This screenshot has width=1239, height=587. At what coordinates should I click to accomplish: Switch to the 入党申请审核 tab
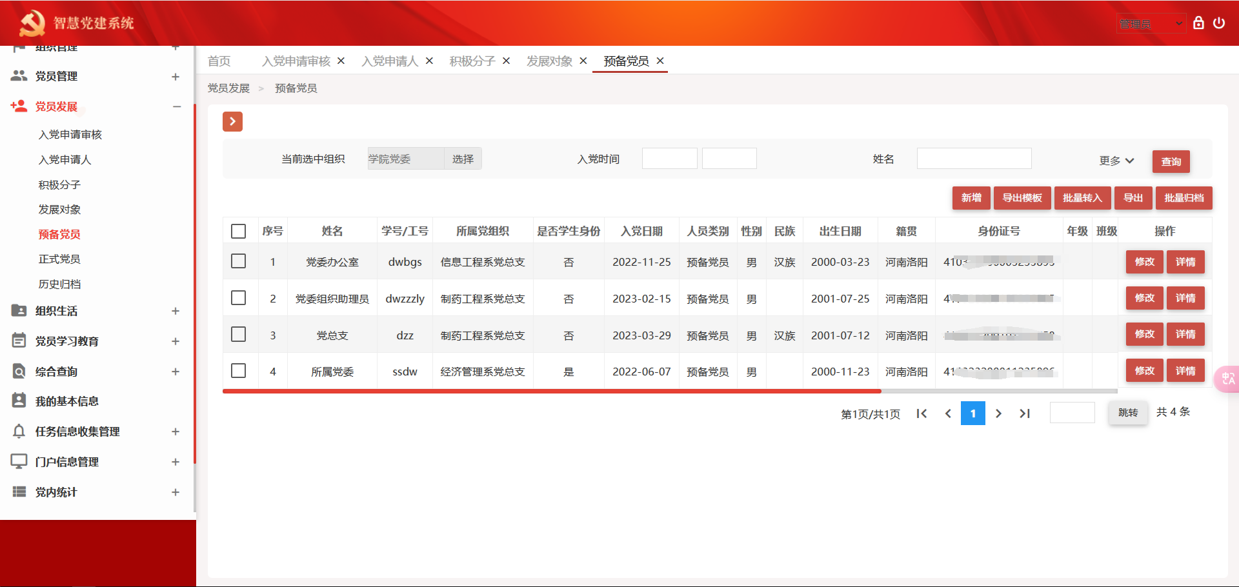(296, 61)
